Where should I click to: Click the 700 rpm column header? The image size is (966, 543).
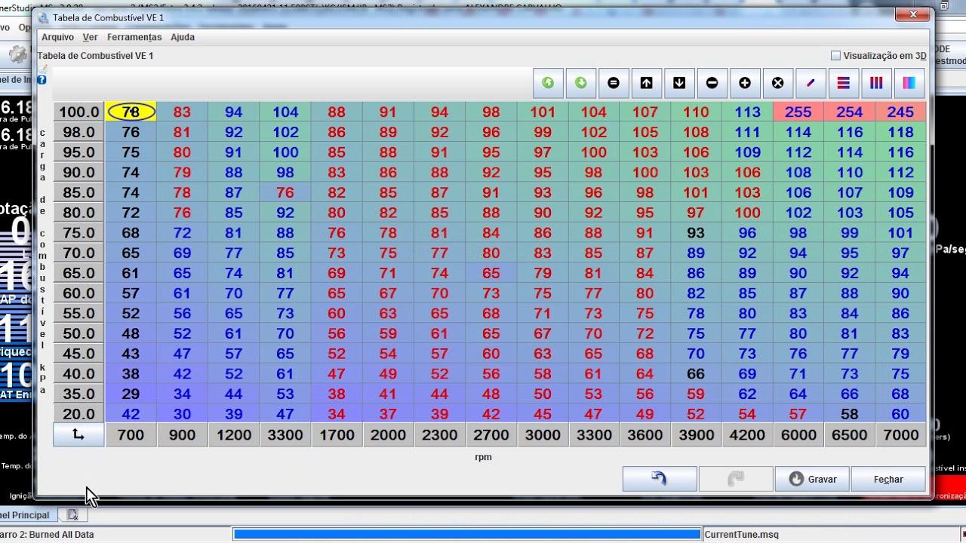(x=131, y=435)
